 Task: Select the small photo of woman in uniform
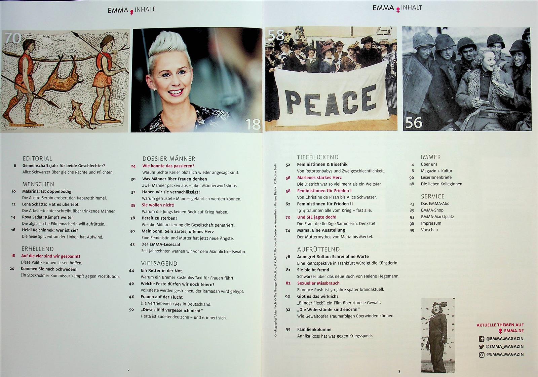[438, 335]
